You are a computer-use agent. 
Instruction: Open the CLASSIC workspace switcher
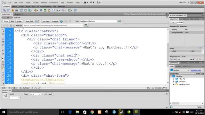[x=184, y=2]
